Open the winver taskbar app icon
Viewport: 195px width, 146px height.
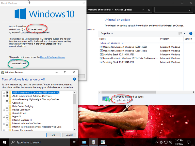click(103, 142)
